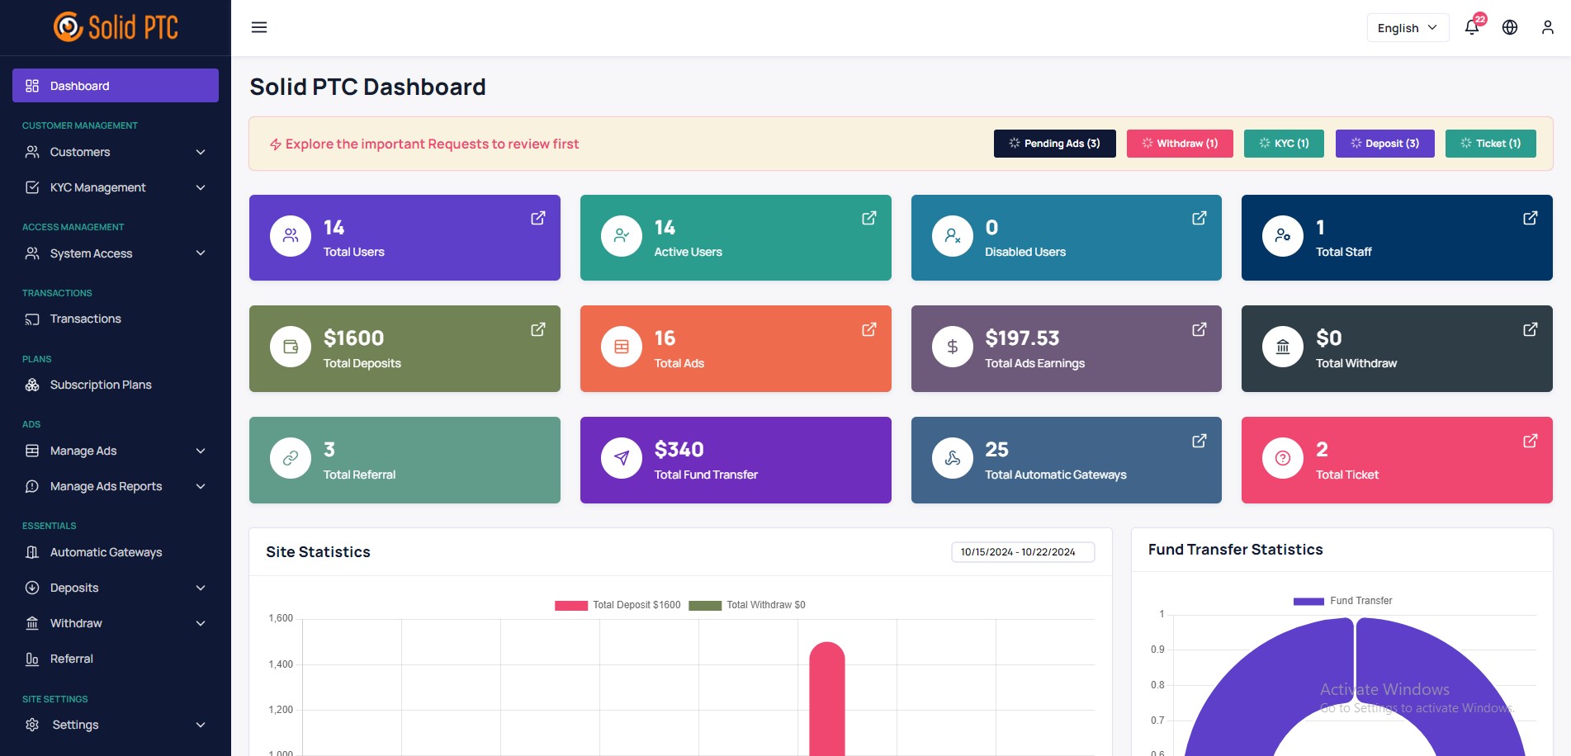The width and height of the screenshot is (1571, 756).
Task: Open the date range picker for Site Statistics
Action: point(1022,551)
